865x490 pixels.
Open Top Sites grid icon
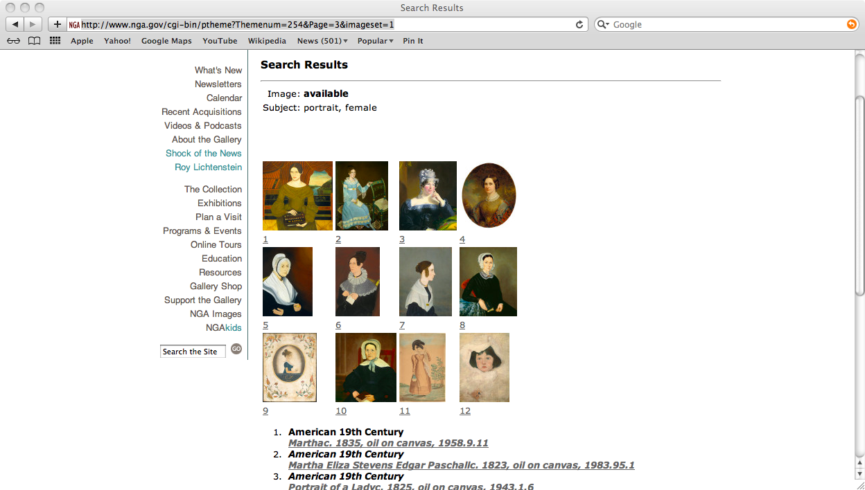[x=55, y=41]
